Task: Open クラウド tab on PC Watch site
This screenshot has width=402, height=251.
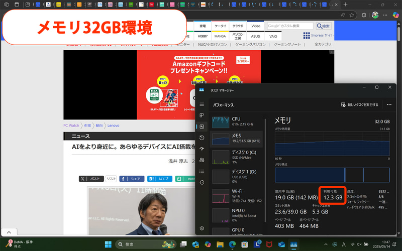Action: 238,26
